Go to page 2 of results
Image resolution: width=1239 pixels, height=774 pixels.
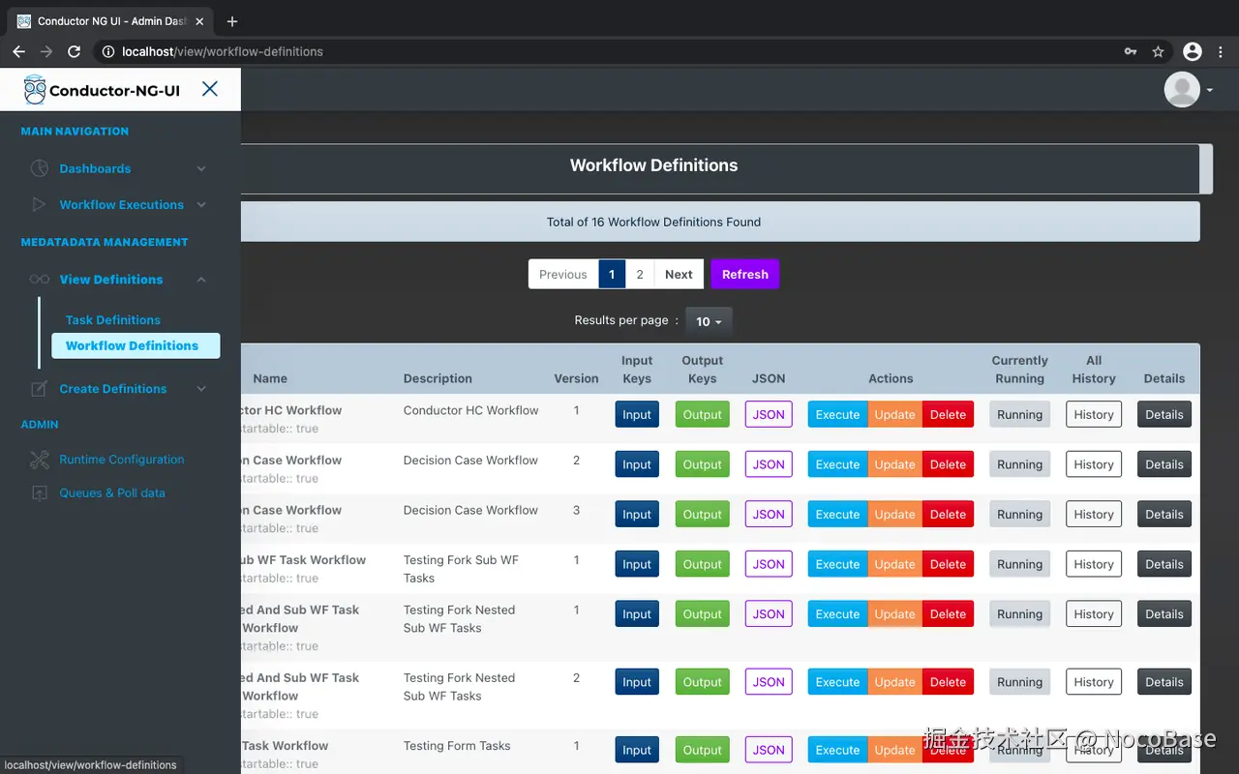point(639,275)
